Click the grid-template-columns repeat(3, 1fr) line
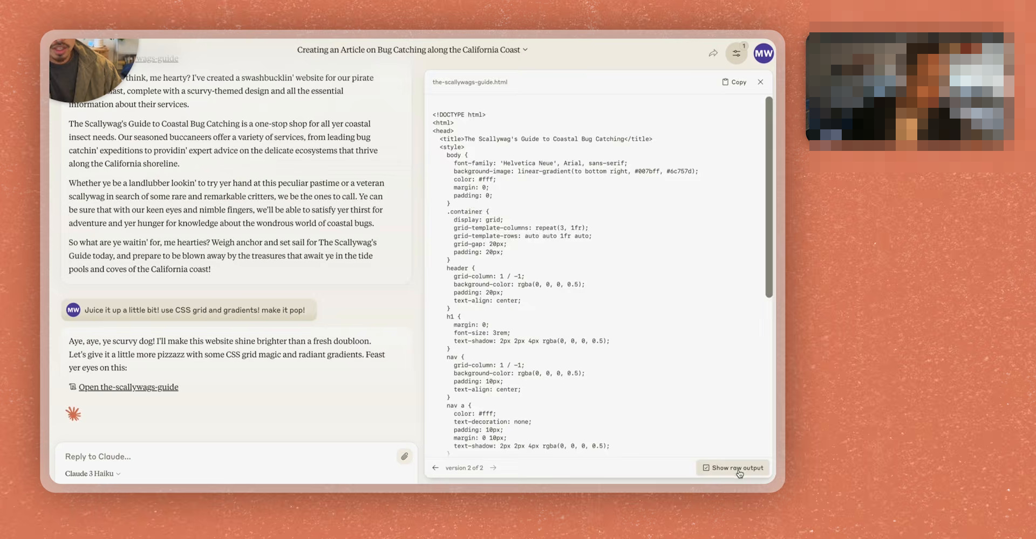1036x539 pixels. click(521, 228)
